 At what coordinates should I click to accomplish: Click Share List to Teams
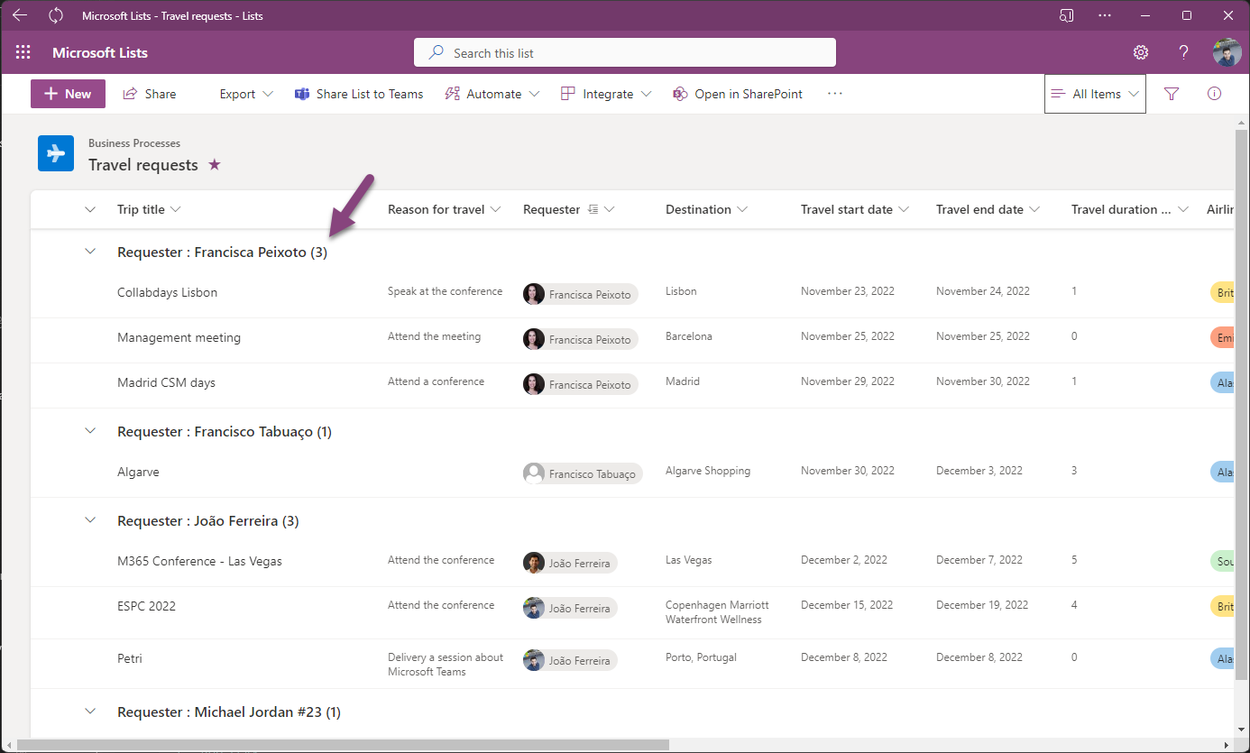359,94
